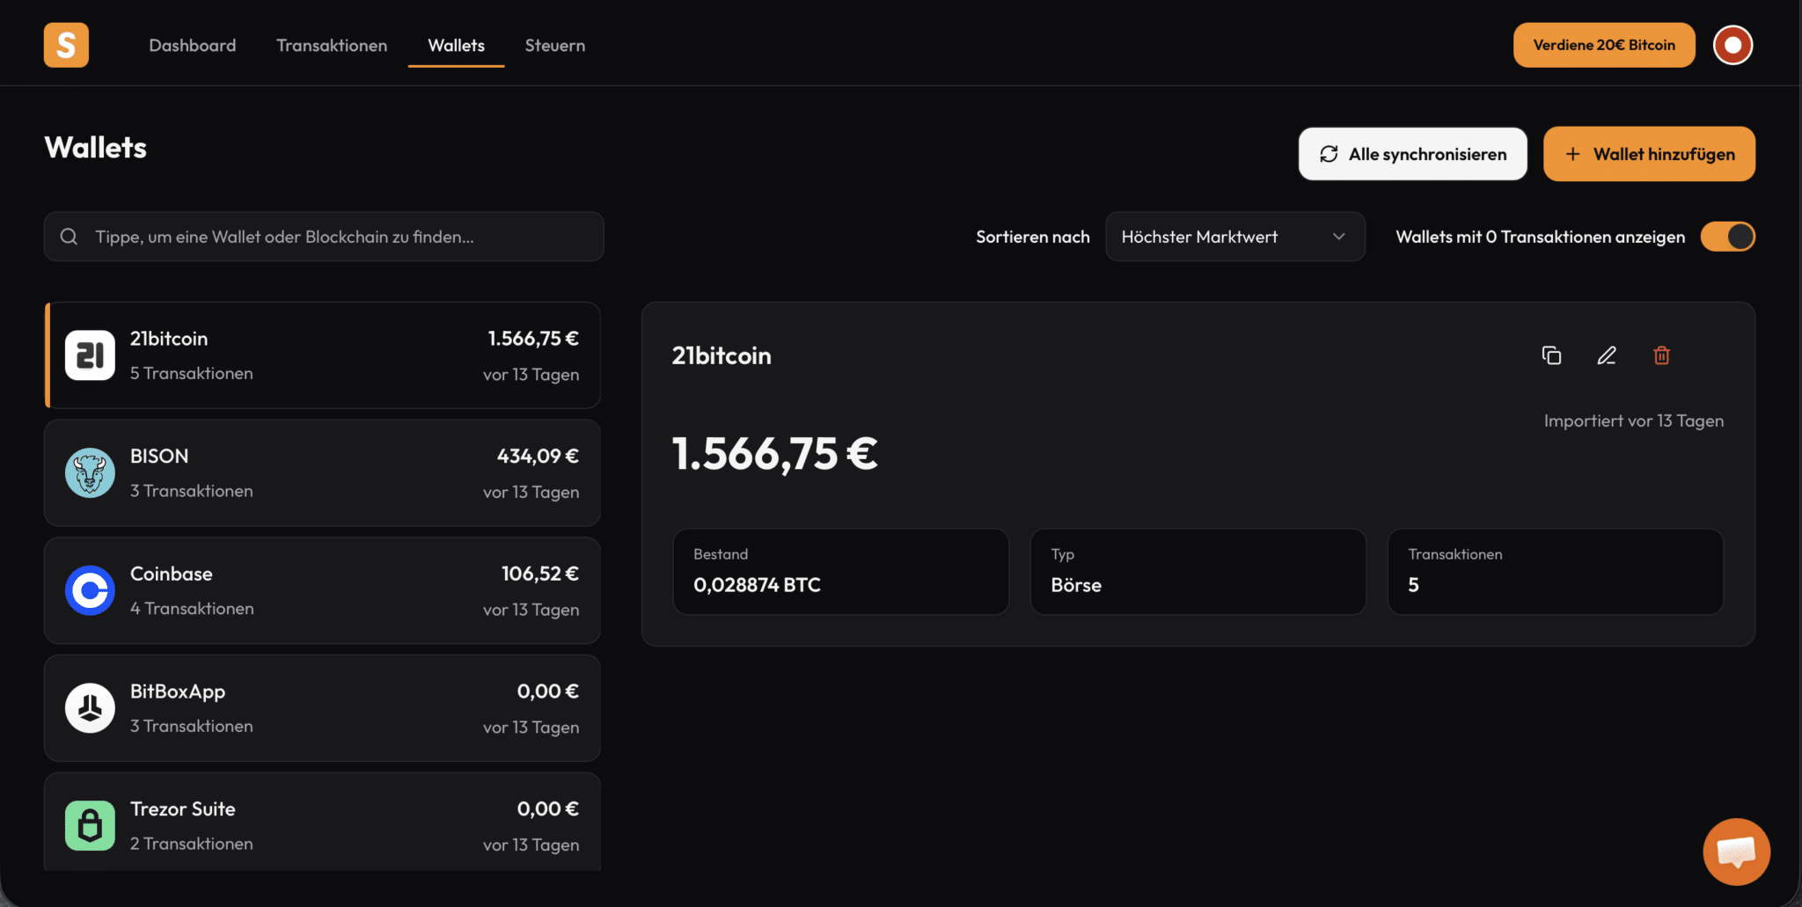Image resolution: width=1802 pixels, height=907 pixels.
Task: Click the Trezor Suite wallet logo
Action: coord(90,825)
